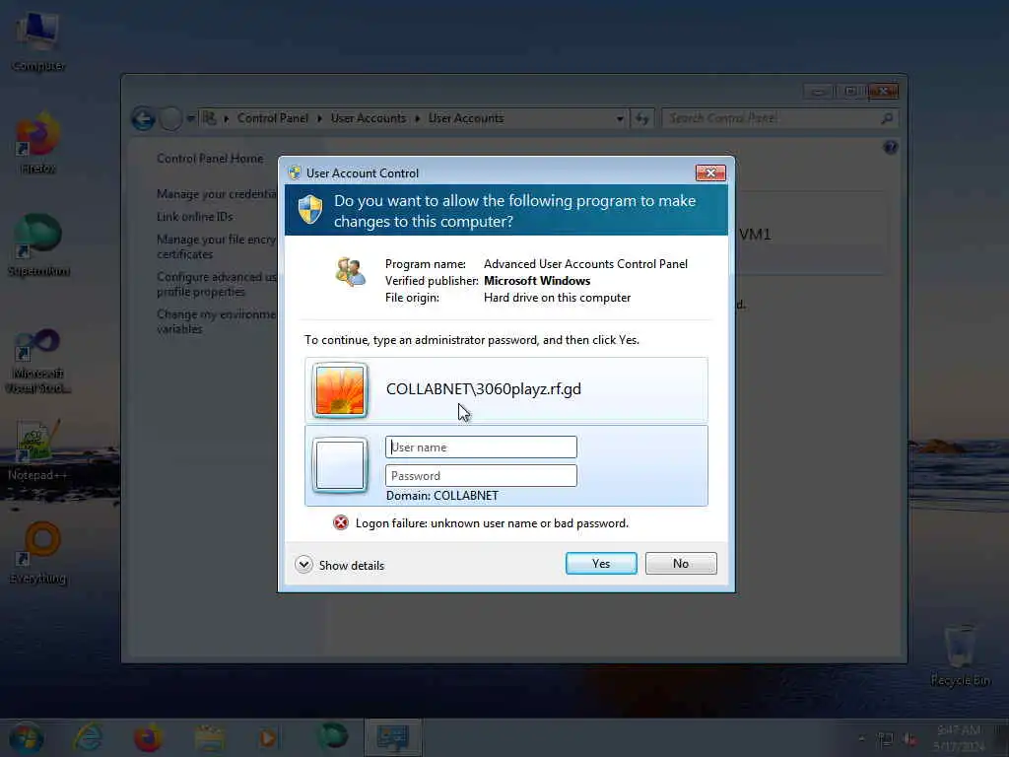Click refresh button beside address bar
The image size is (1009, 757).
(x=641, y=118)
